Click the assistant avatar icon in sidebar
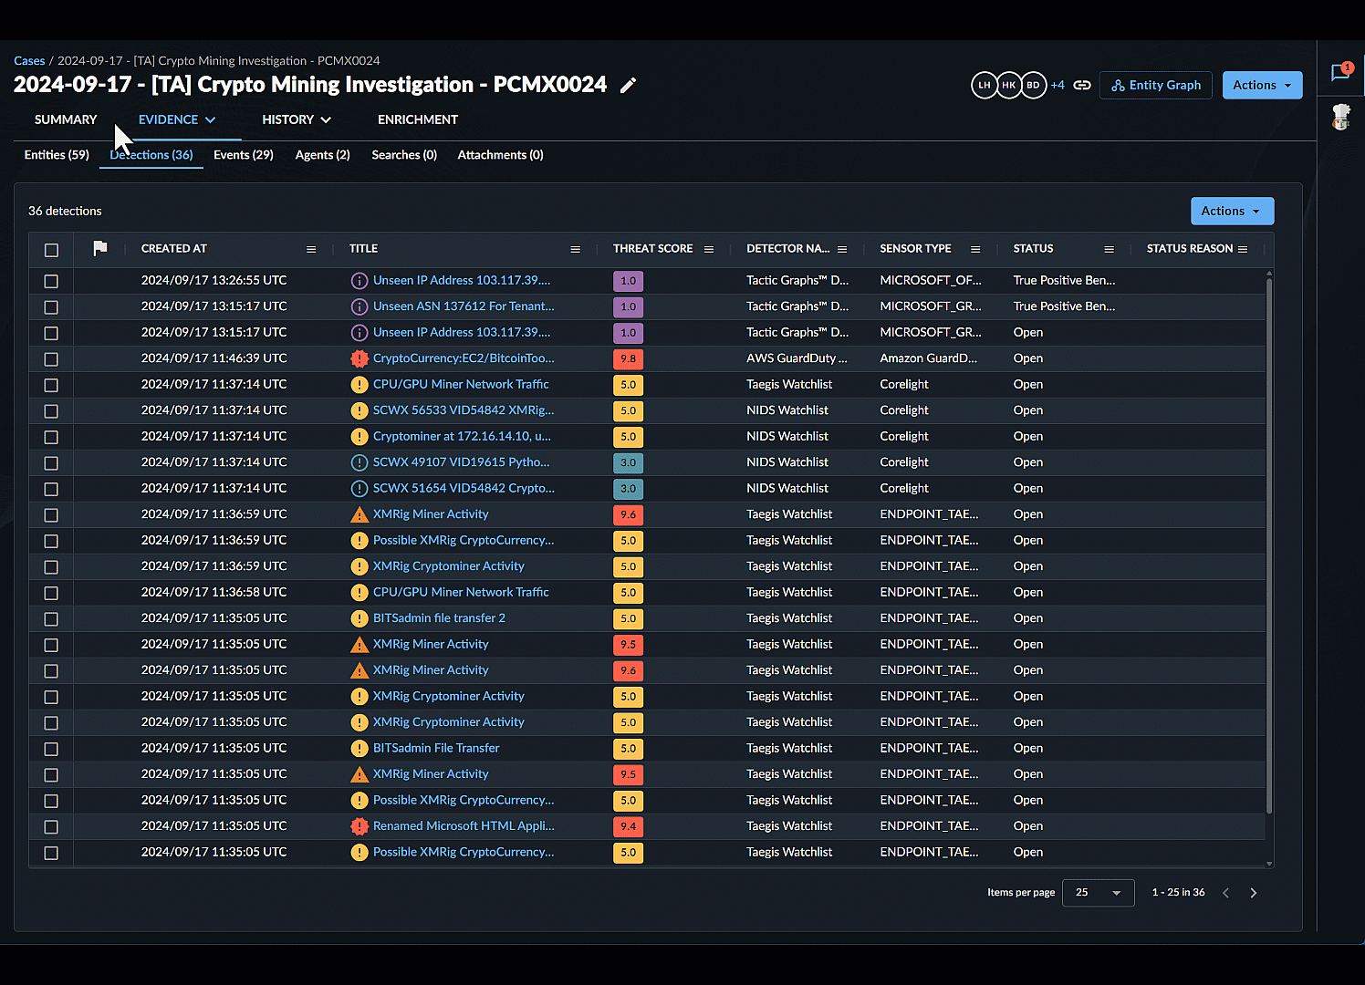 coord(1340,117)
